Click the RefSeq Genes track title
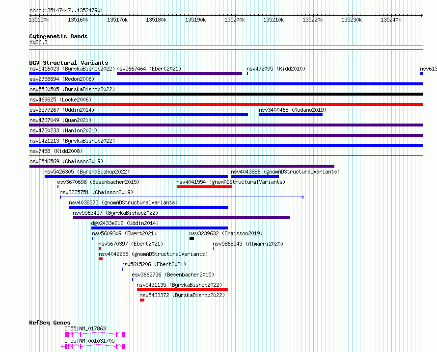437x352 pixels. point(50,323)
